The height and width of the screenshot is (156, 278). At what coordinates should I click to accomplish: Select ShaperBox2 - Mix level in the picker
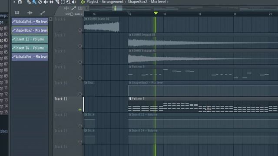(x=30, y=30)
